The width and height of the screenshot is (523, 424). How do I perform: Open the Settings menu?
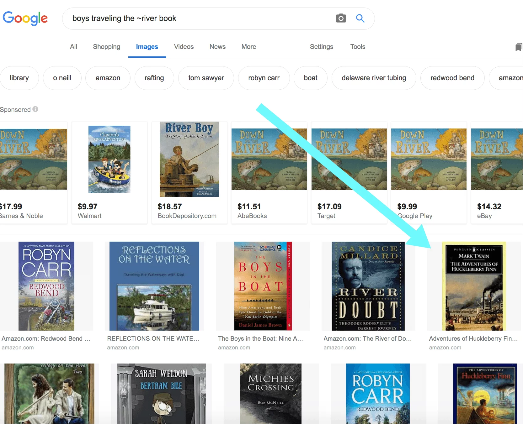pos(322,47)
